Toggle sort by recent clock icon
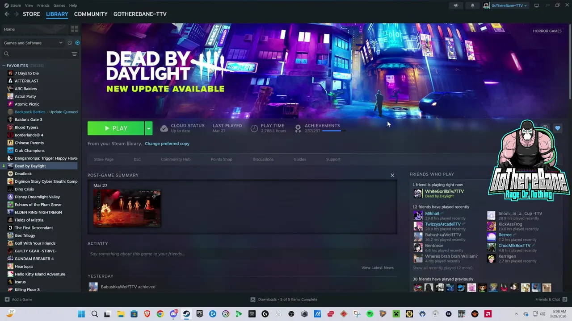Image resolution: width=572 pixels, height=321 pixels. tap(70, 43)
